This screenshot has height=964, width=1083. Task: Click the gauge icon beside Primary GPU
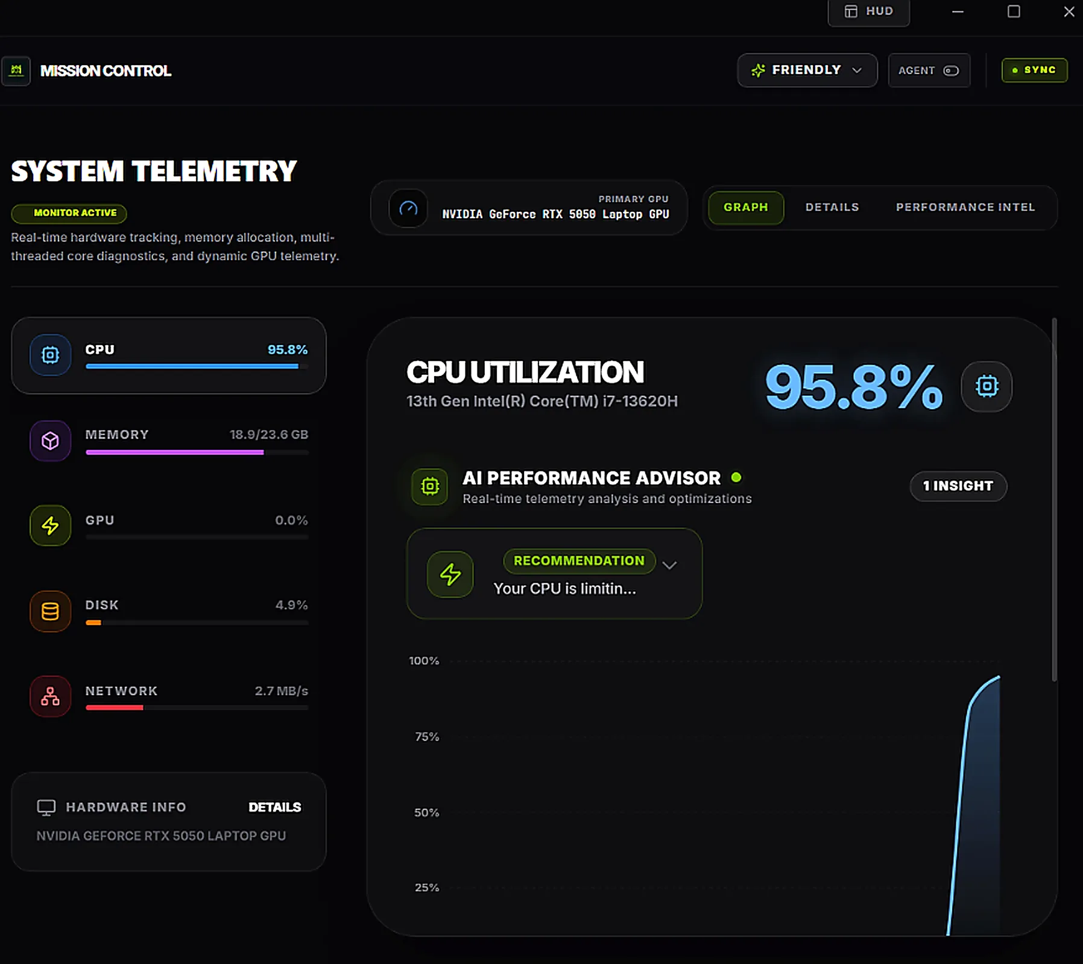coord(408,208)
